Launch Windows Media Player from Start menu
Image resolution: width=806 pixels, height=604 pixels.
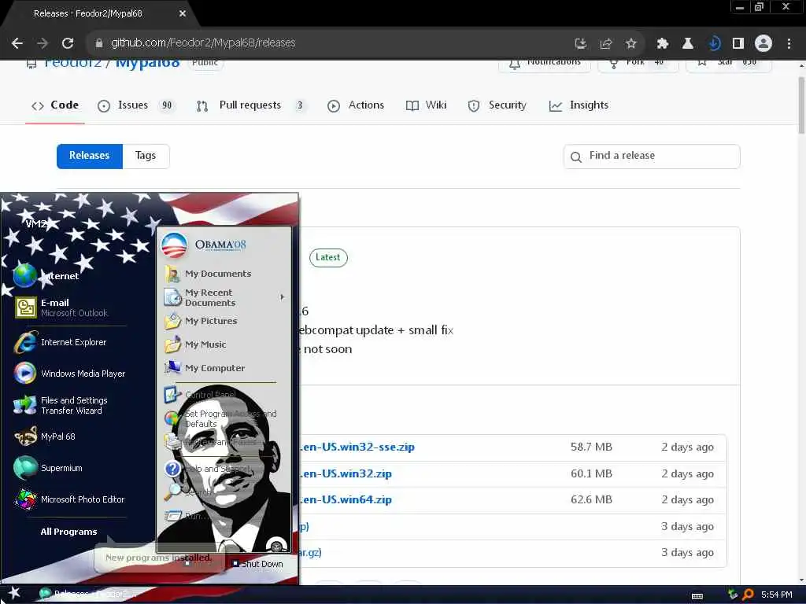tap(69, 374)
